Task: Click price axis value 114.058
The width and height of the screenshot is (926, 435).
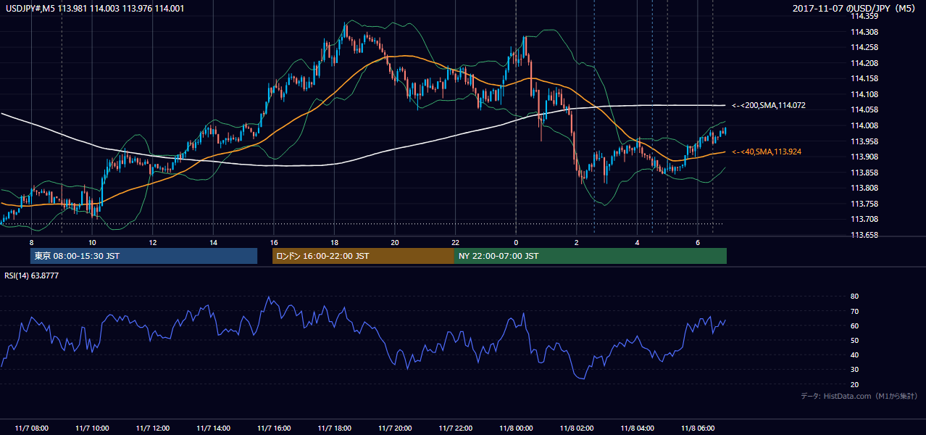Action: pos(865,109)
